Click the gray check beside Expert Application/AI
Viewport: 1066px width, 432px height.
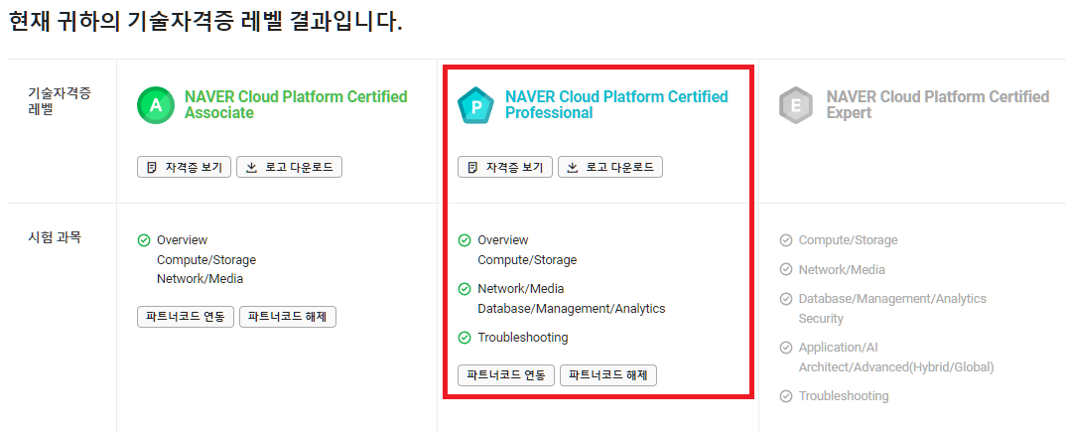point(785,348)
